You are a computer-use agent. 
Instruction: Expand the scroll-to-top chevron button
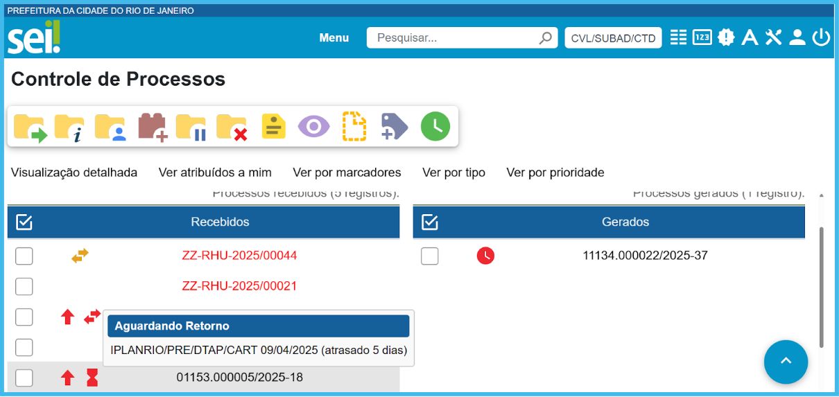click(x=786, y=362)
